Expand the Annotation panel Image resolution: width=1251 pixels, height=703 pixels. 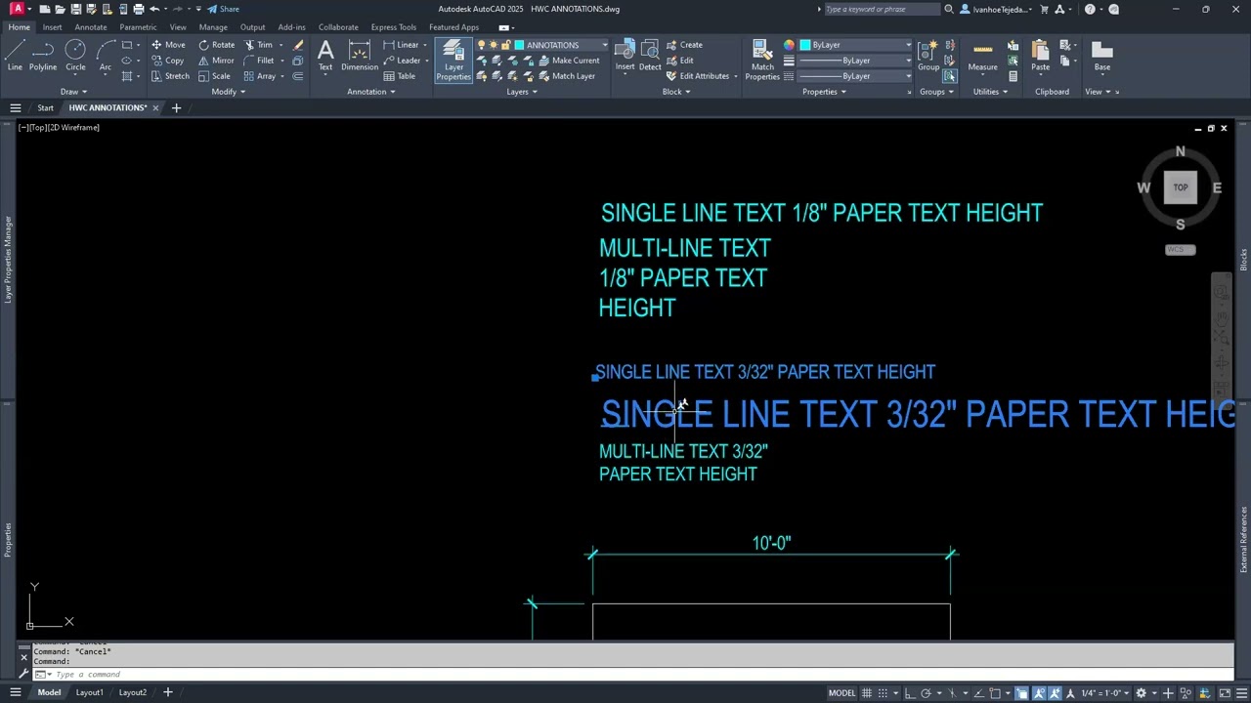[371, 92]
